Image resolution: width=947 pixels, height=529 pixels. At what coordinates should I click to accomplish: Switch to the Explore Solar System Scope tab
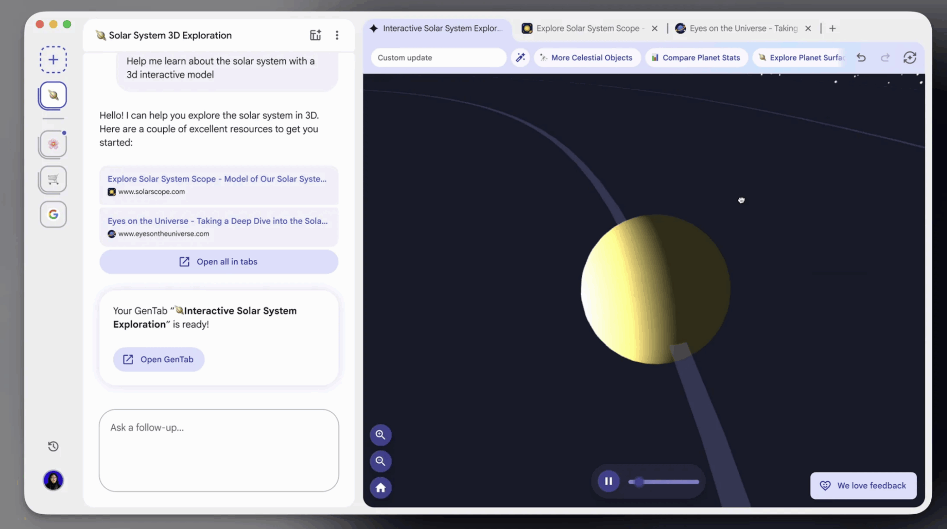pos(587,28)
